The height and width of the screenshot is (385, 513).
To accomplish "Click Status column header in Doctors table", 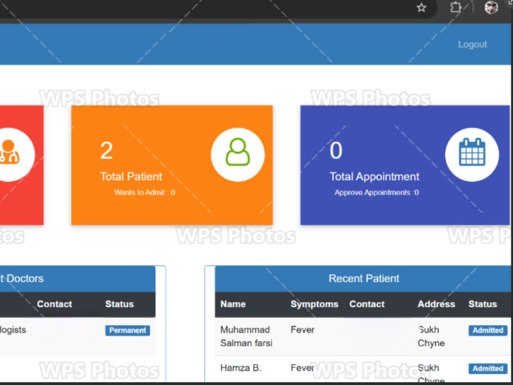I will click(x=120, y=304).
